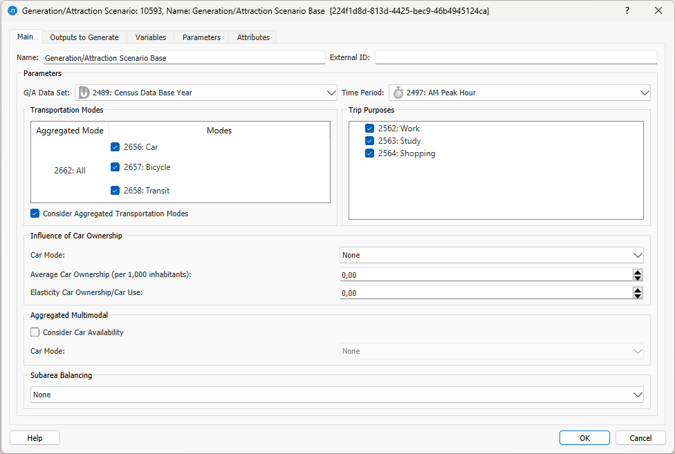Screen dimensions: 675x454
Task: Uncheck the 2656: Car mode
Action: (115, 146)
